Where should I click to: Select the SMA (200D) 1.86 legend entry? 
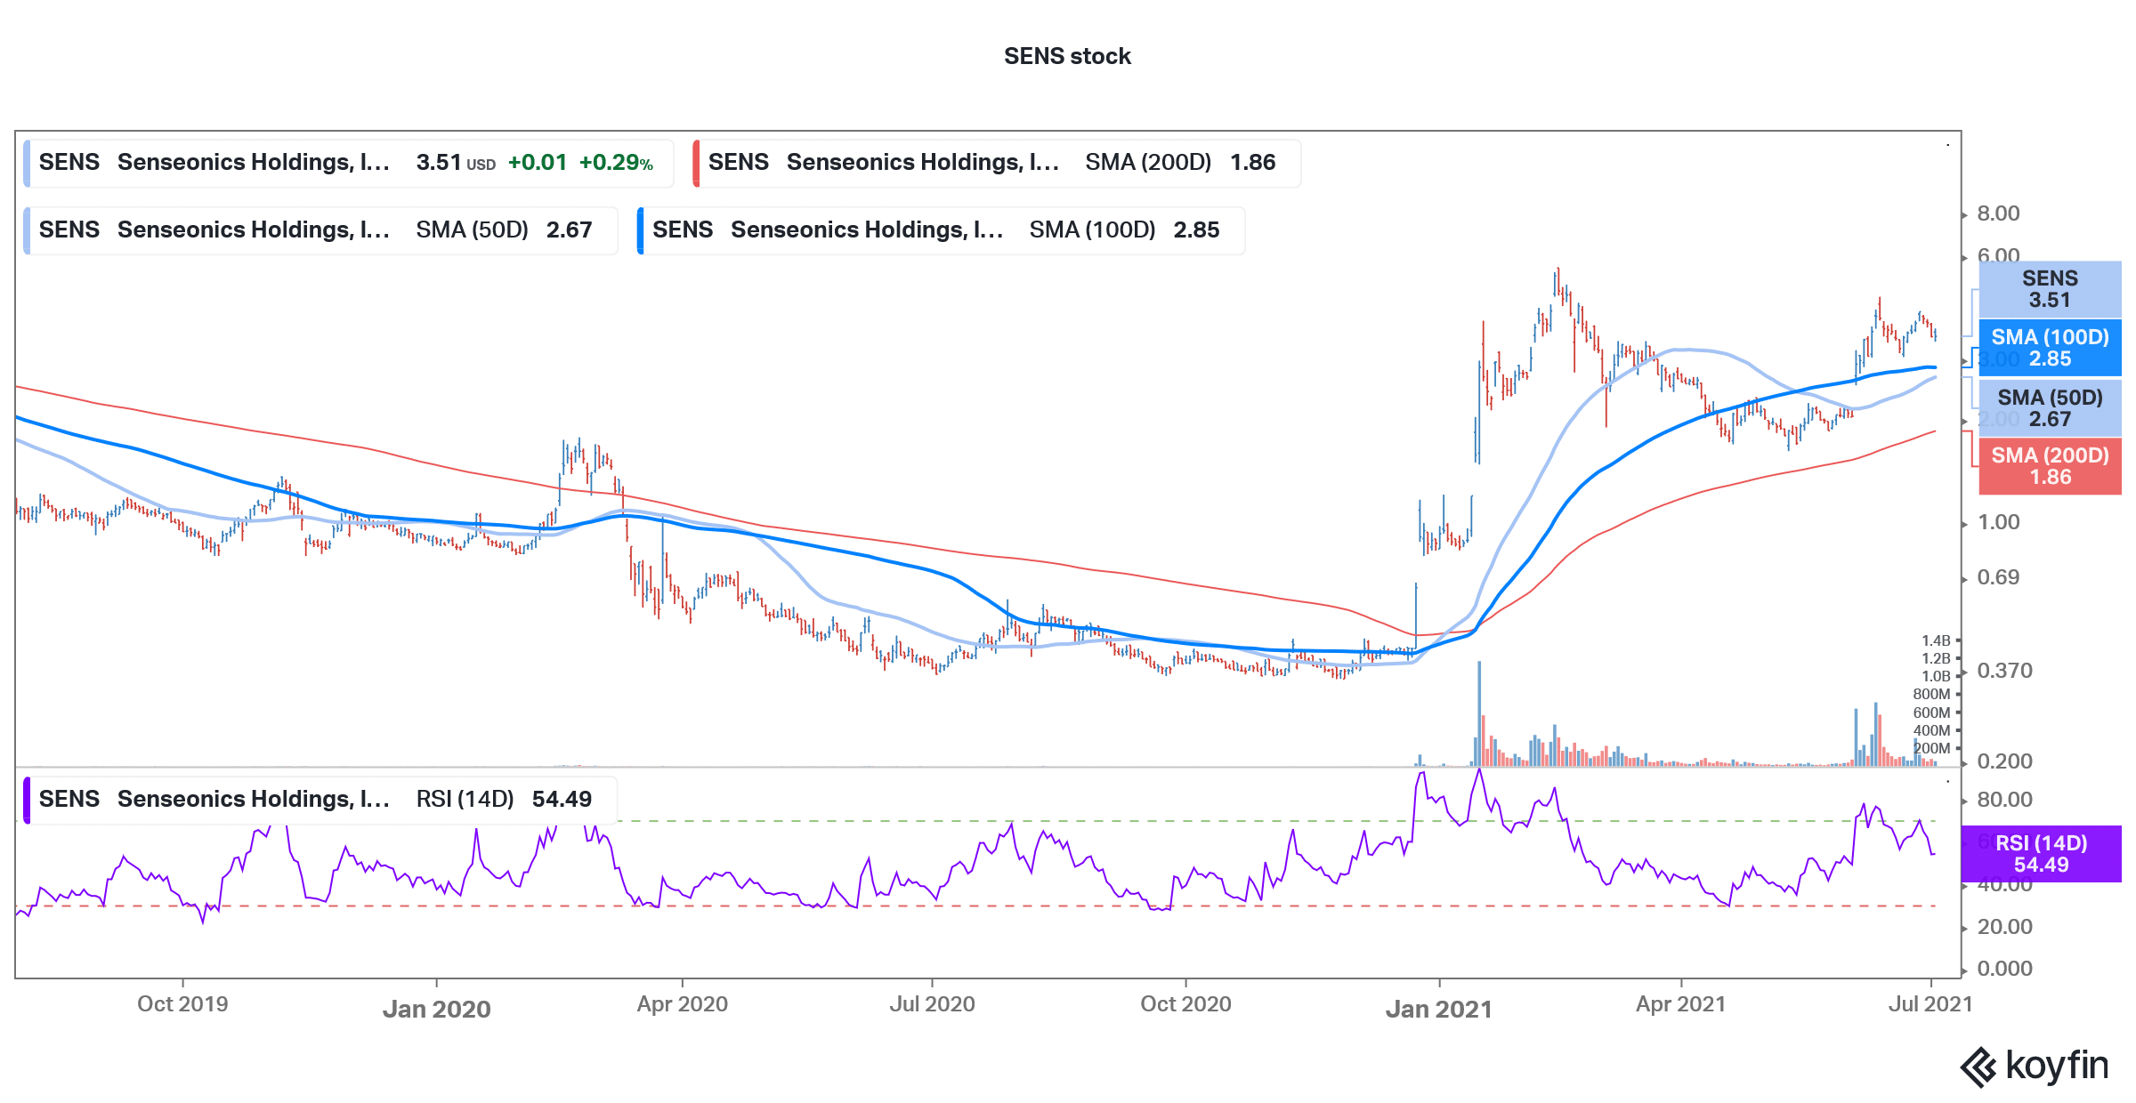(997, 163)
